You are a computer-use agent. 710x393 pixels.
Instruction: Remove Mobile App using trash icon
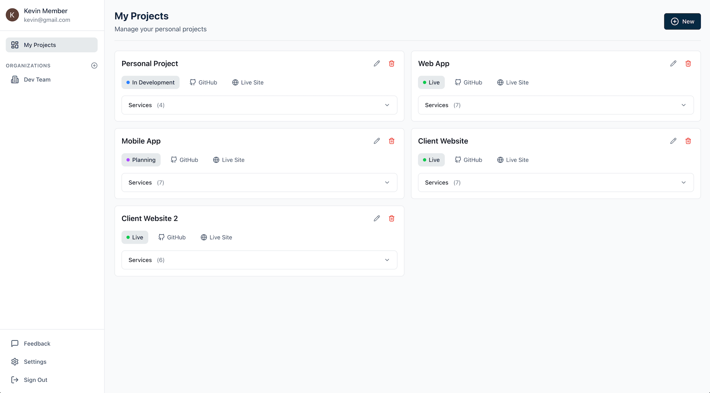point(392,141)
